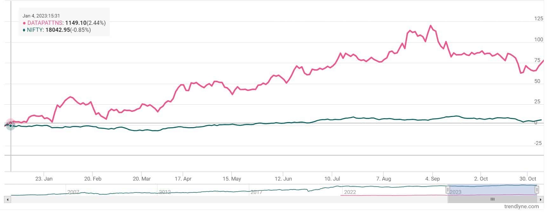
Task: Click the 17. Apr date label on the x-axis
Action: pyautogui.click(x=183, y=179)
